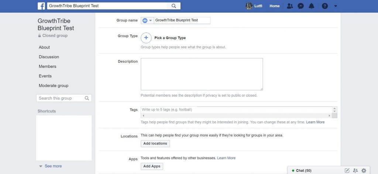Click Pick a Group Type label
The height and width of the screenshot is (174, 378).
click(170, 38)
